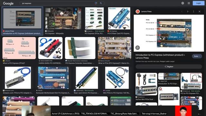
Task: Click the Login button
Action: (x=199, y=3)
